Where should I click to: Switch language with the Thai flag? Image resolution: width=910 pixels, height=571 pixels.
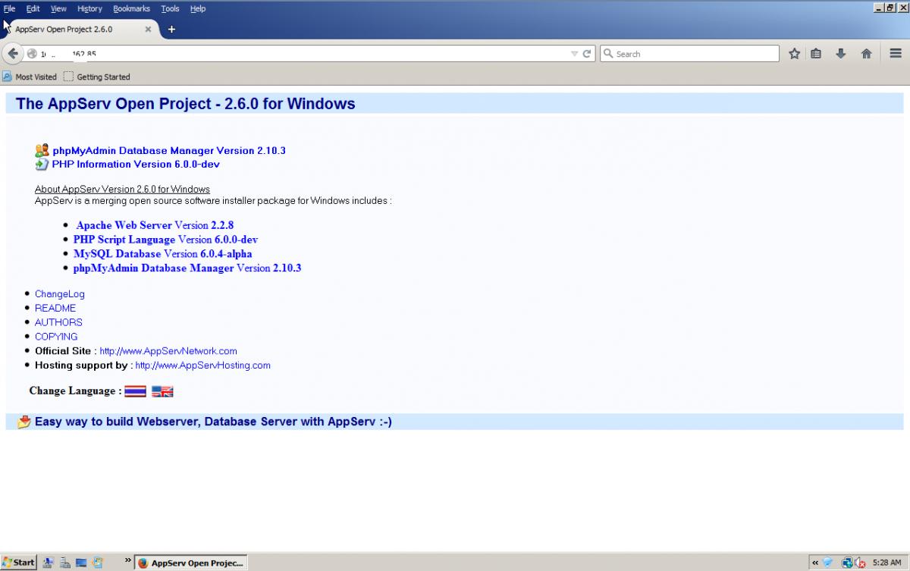(x=135, y=391)
